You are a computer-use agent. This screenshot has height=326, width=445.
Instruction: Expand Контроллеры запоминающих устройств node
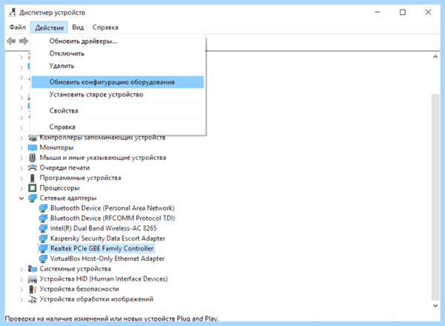tap(22, 138)
